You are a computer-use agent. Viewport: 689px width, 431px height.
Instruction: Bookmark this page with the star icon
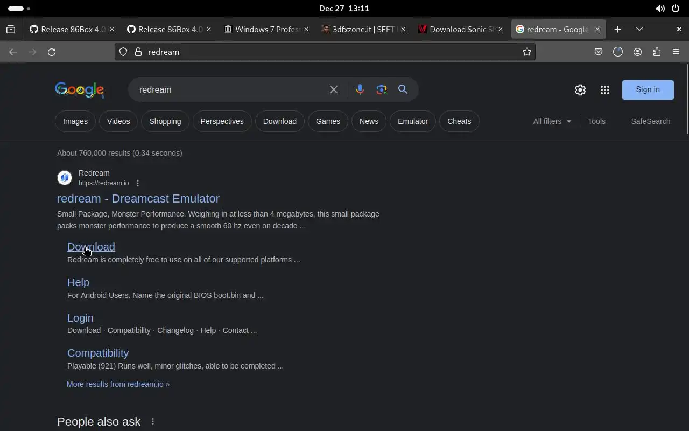tap(527, 52)
